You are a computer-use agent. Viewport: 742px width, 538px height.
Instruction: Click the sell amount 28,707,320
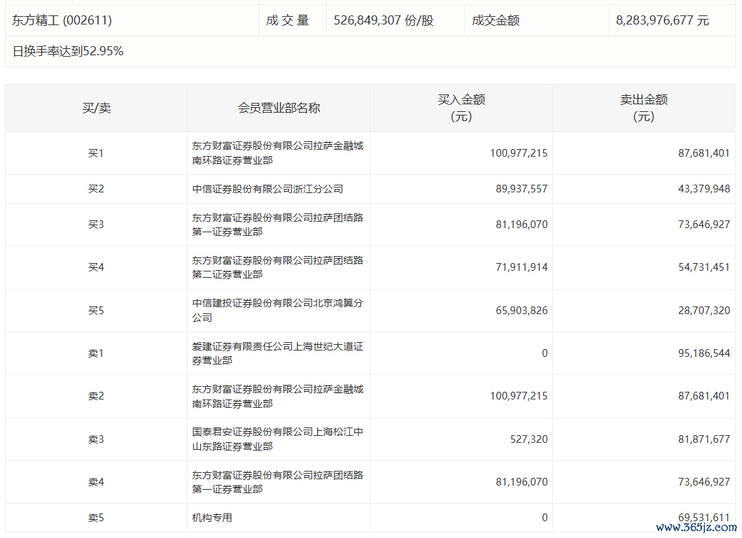704,311
